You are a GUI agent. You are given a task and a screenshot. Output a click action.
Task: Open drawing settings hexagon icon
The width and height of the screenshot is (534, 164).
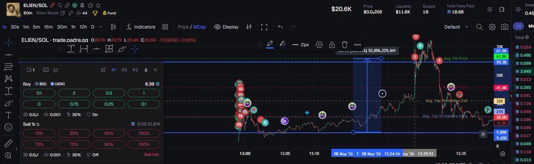tap(319, 45)
